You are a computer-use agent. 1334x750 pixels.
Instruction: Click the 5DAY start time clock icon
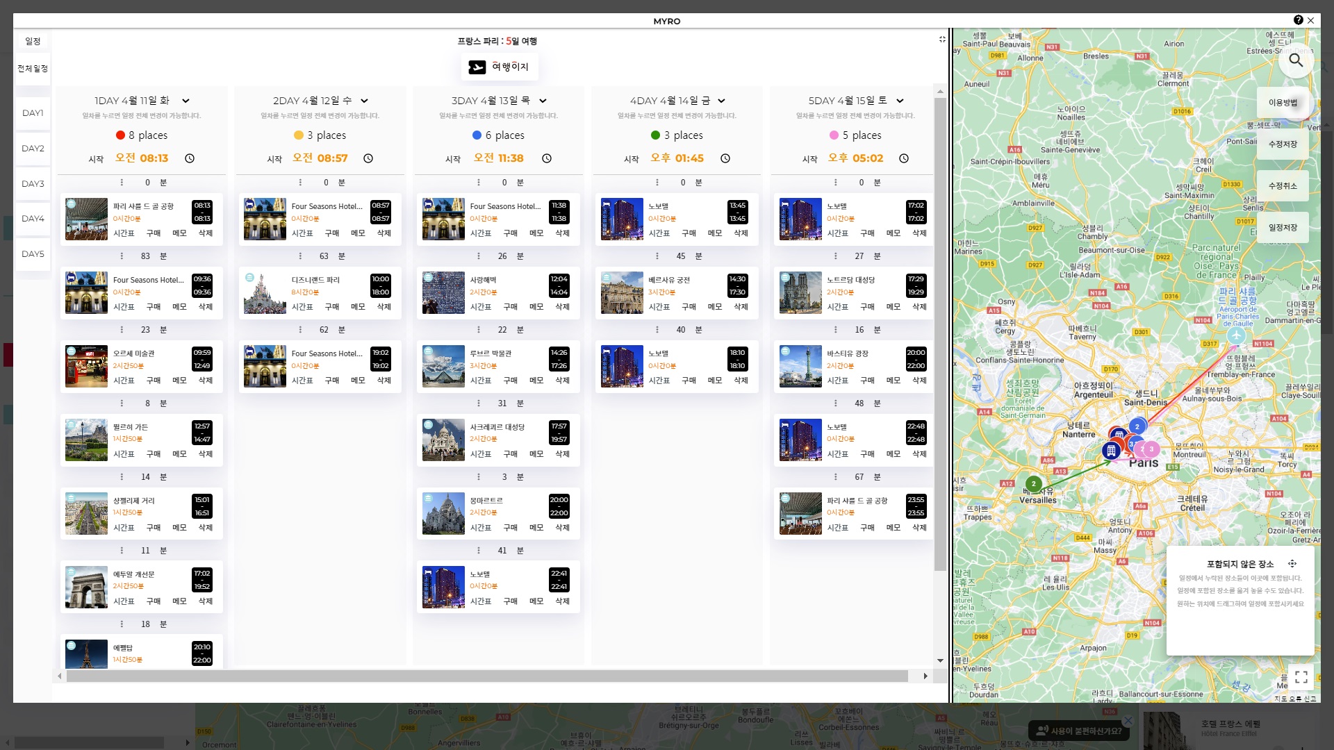pyautogui.click(x=904, y=158)
